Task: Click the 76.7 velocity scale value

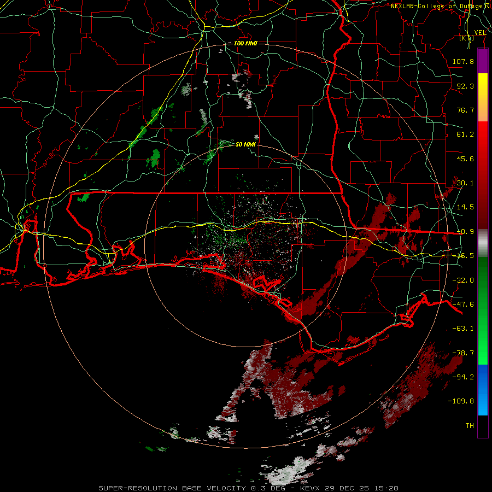Action: pos(465,110)
